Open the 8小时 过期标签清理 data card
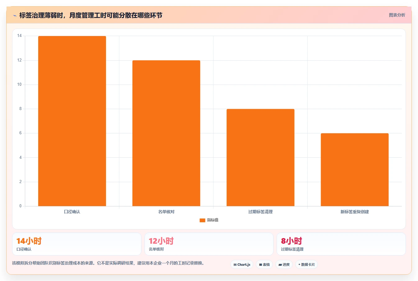The height and width of the screenshot is (281, 418). (341, 244)
